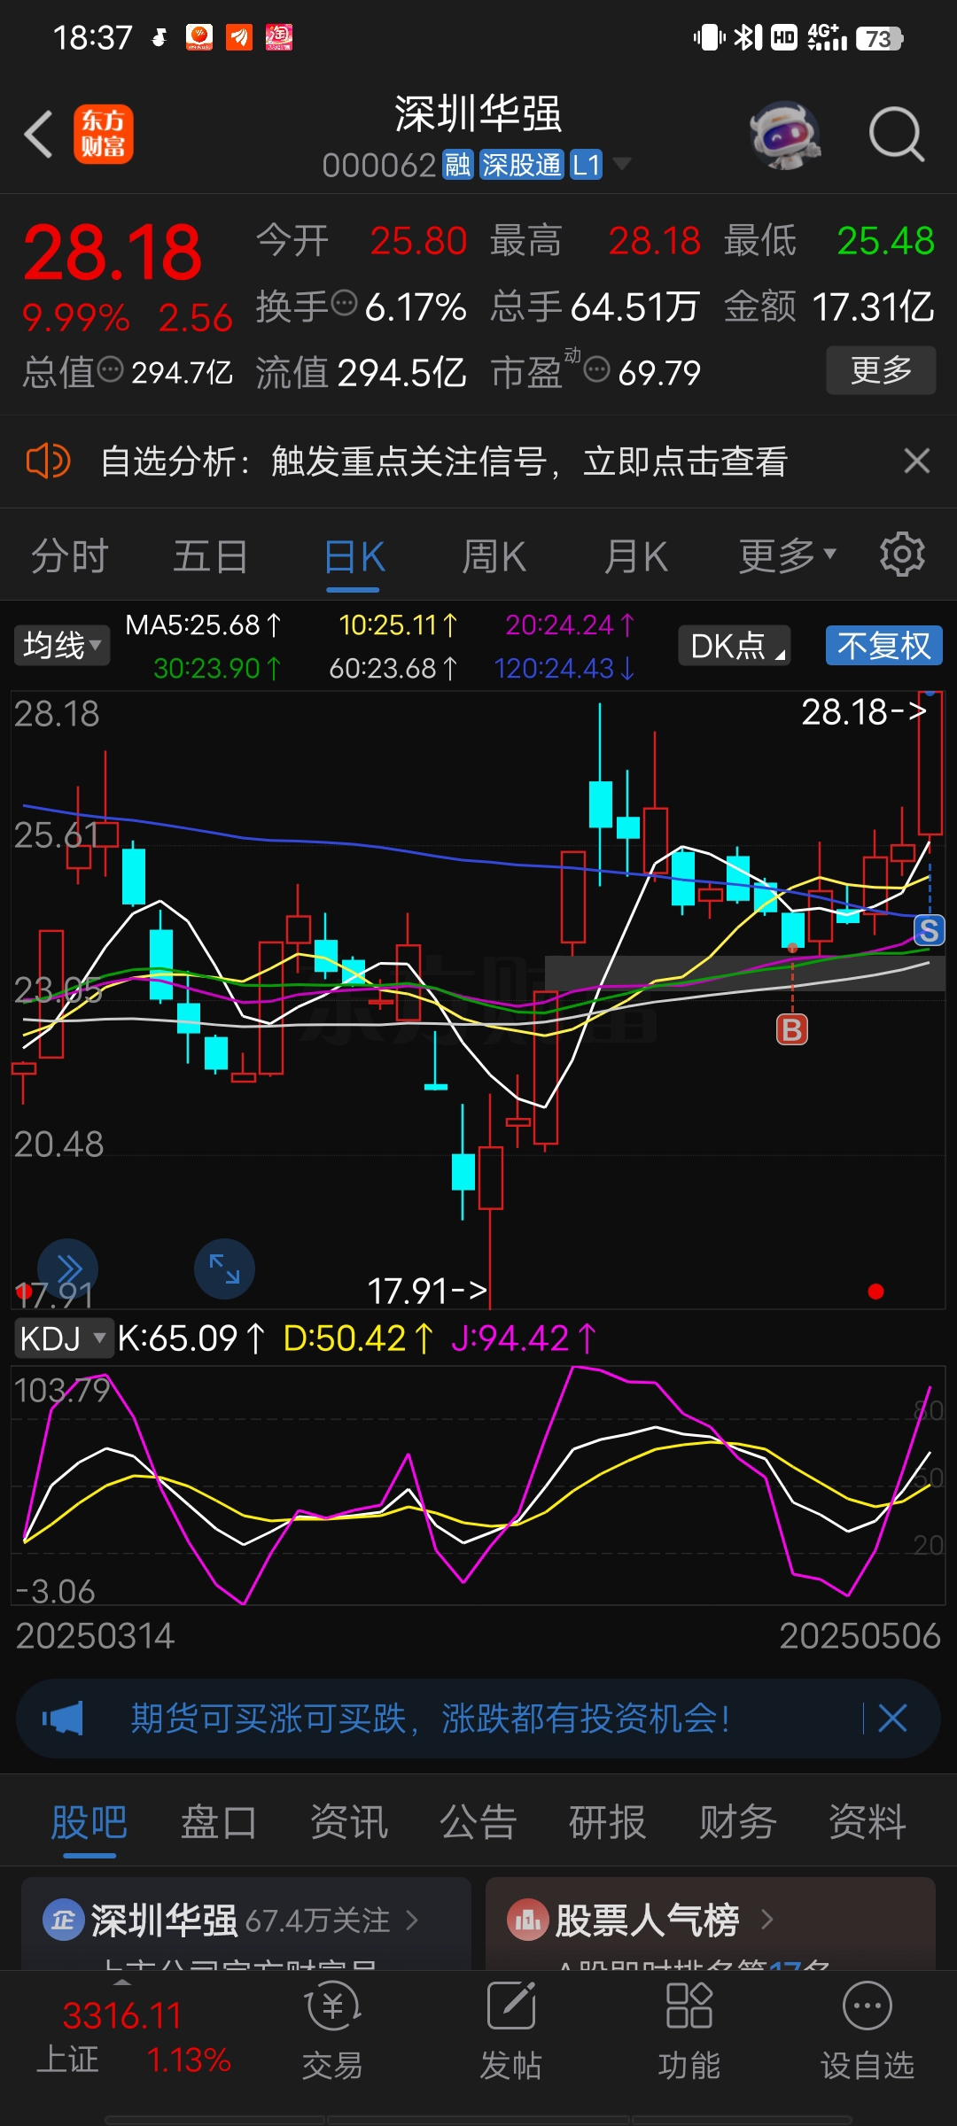Tap the 市盈 info smiley icon

pyautogui.click(x=597, y=369)
